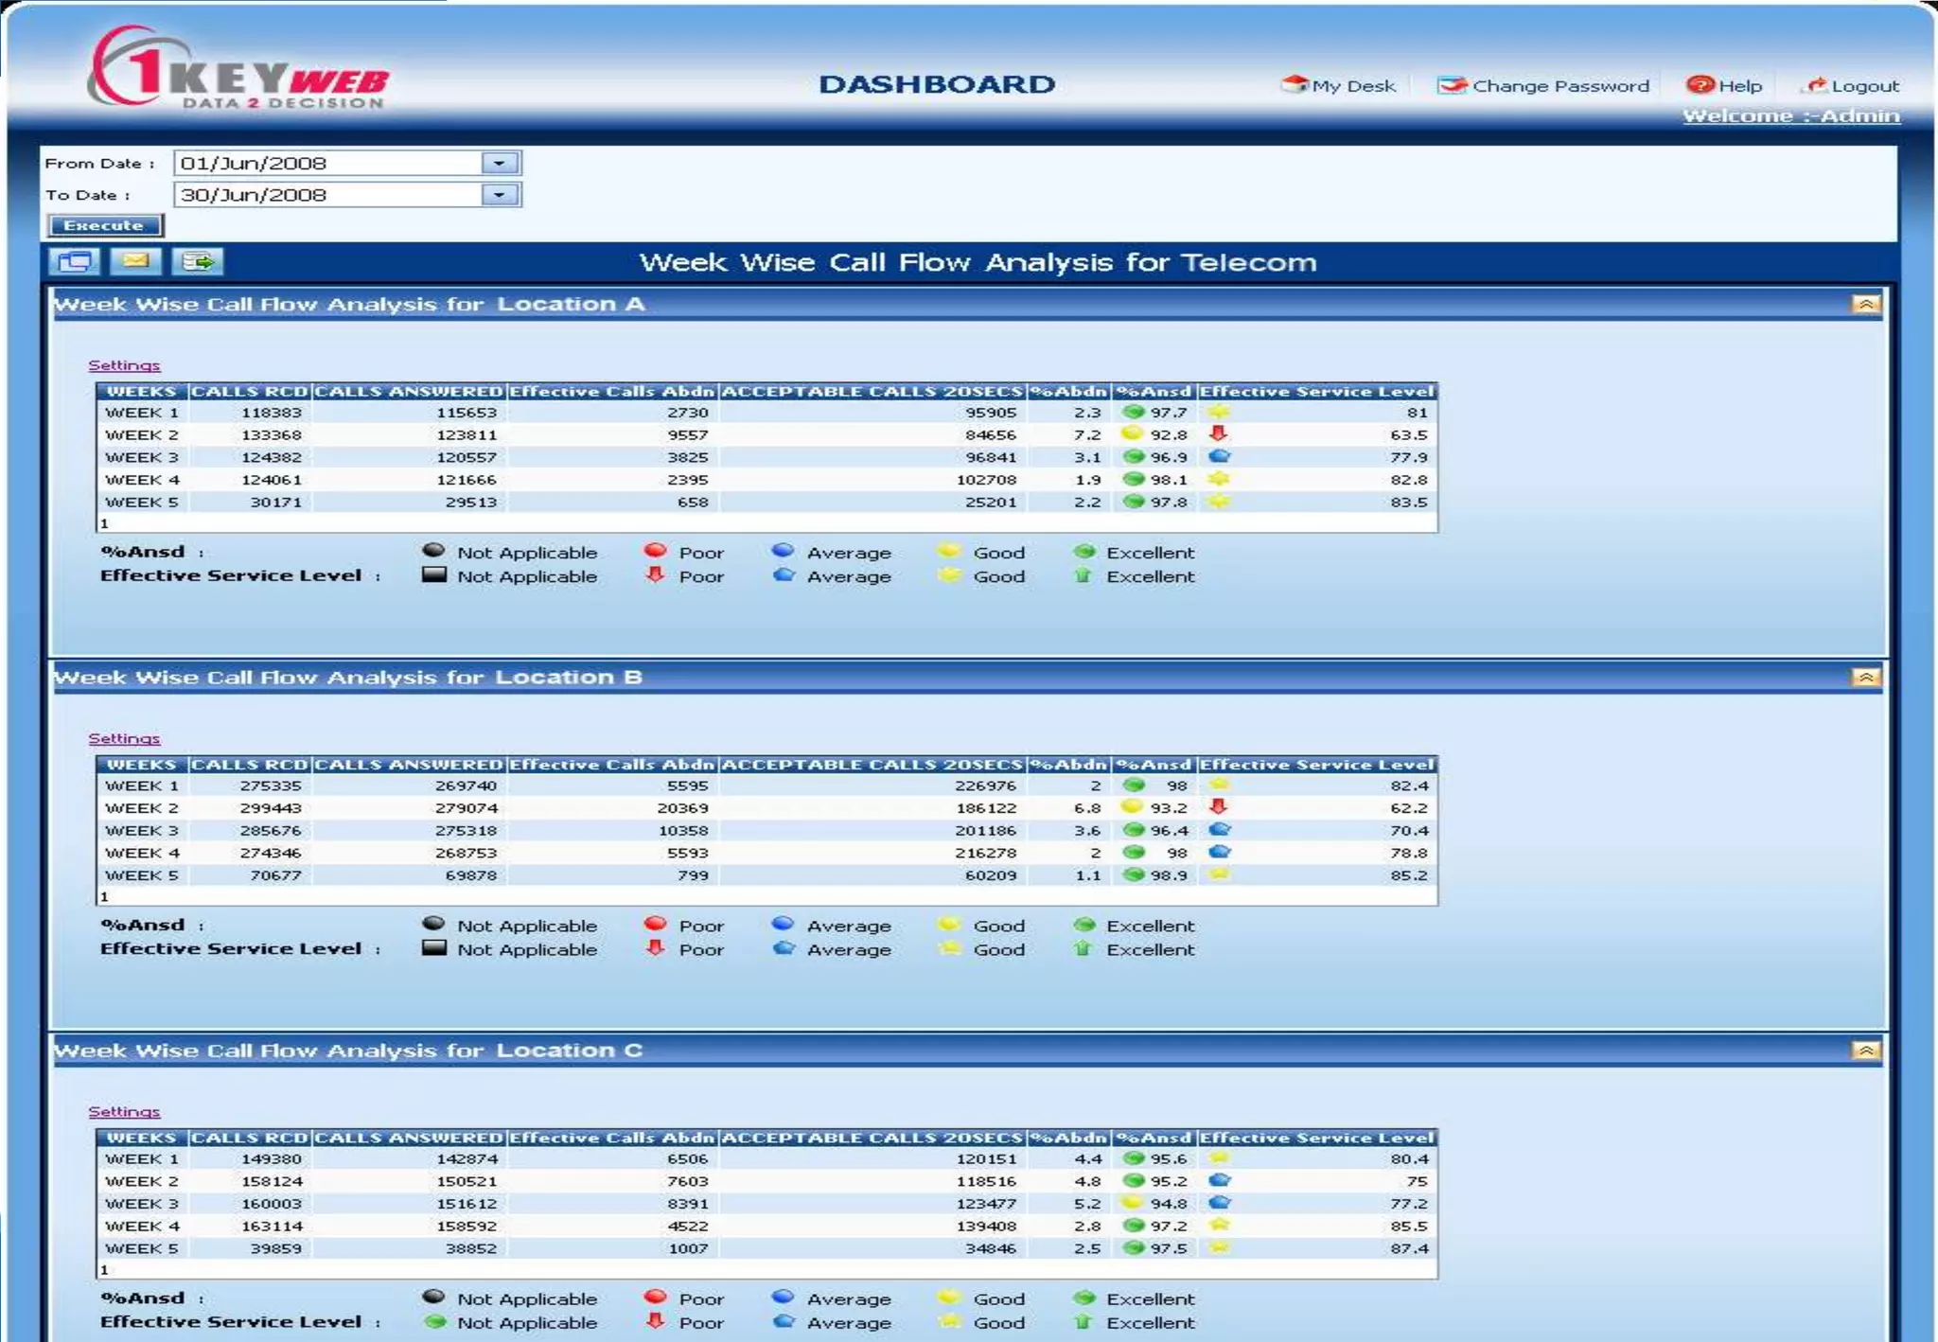Click Location B %Abdn column header
The image size is (1938, 1342).
(1068, 764)
